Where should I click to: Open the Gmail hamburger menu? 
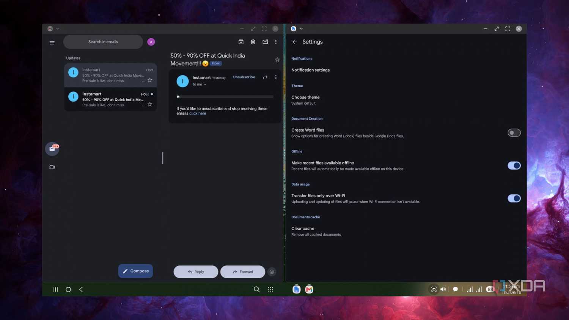tap(52, 43)
